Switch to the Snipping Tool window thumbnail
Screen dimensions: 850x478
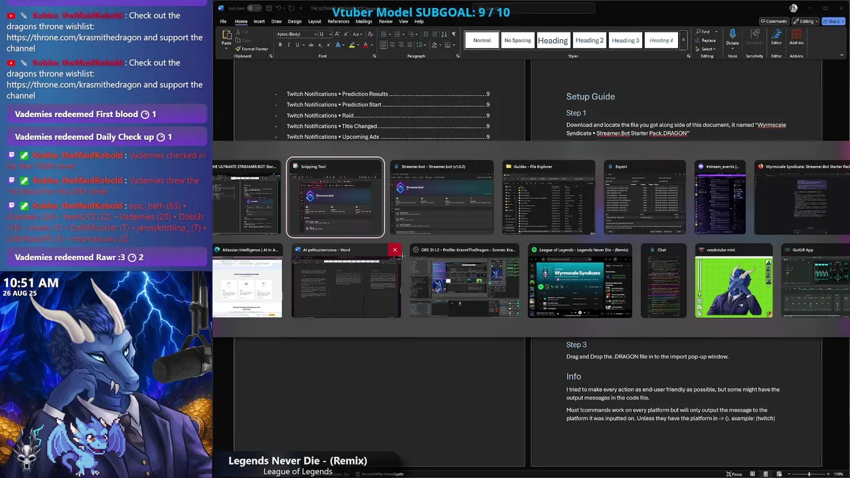point(335,198)
